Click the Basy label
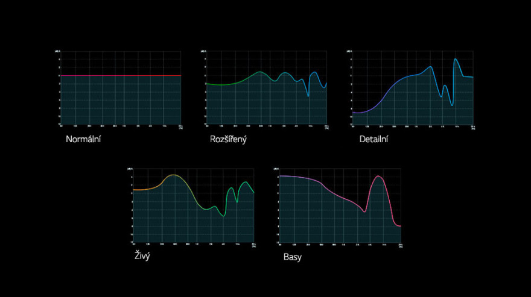Viewport: 531px width, 297px height. point(293,257)
